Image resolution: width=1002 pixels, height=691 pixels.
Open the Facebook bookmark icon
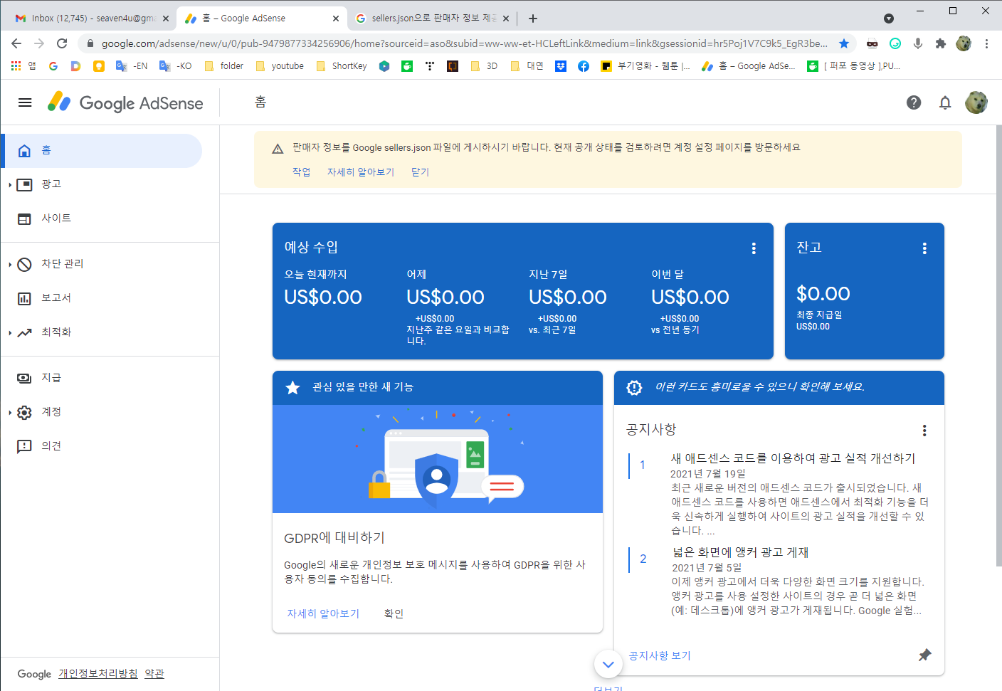tap(584, 66)
